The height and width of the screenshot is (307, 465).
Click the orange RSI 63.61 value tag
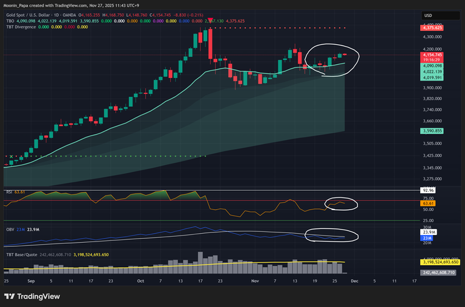pyautogui.click(x=427, y=203)
